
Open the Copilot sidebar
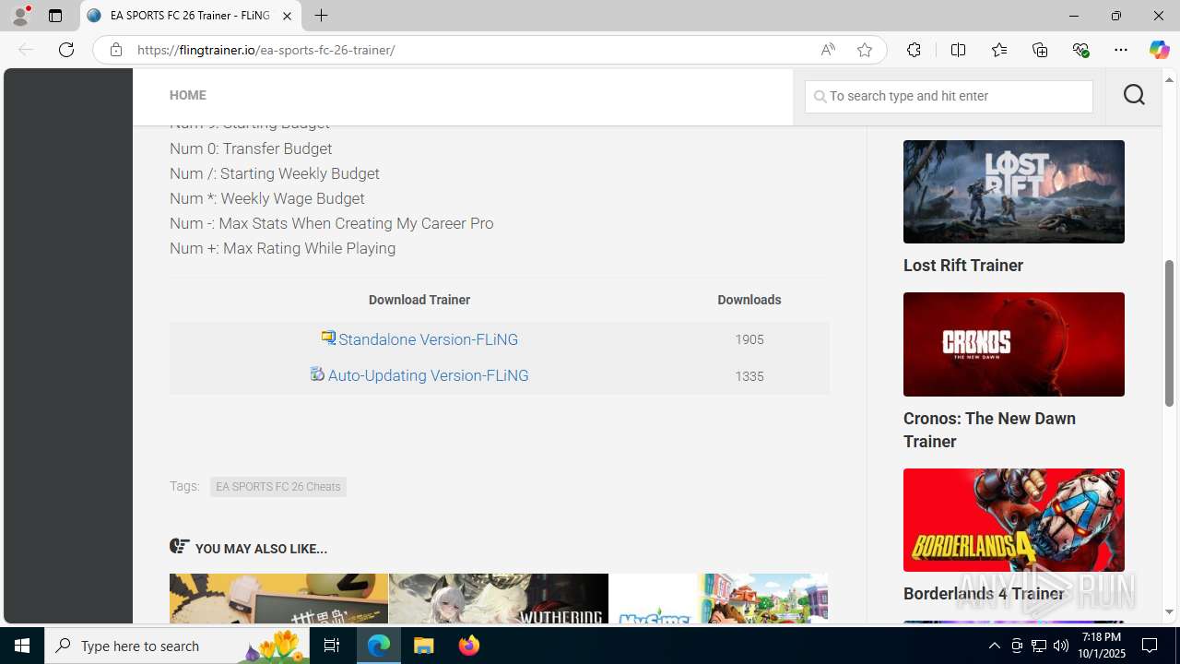click(1159, 50)
